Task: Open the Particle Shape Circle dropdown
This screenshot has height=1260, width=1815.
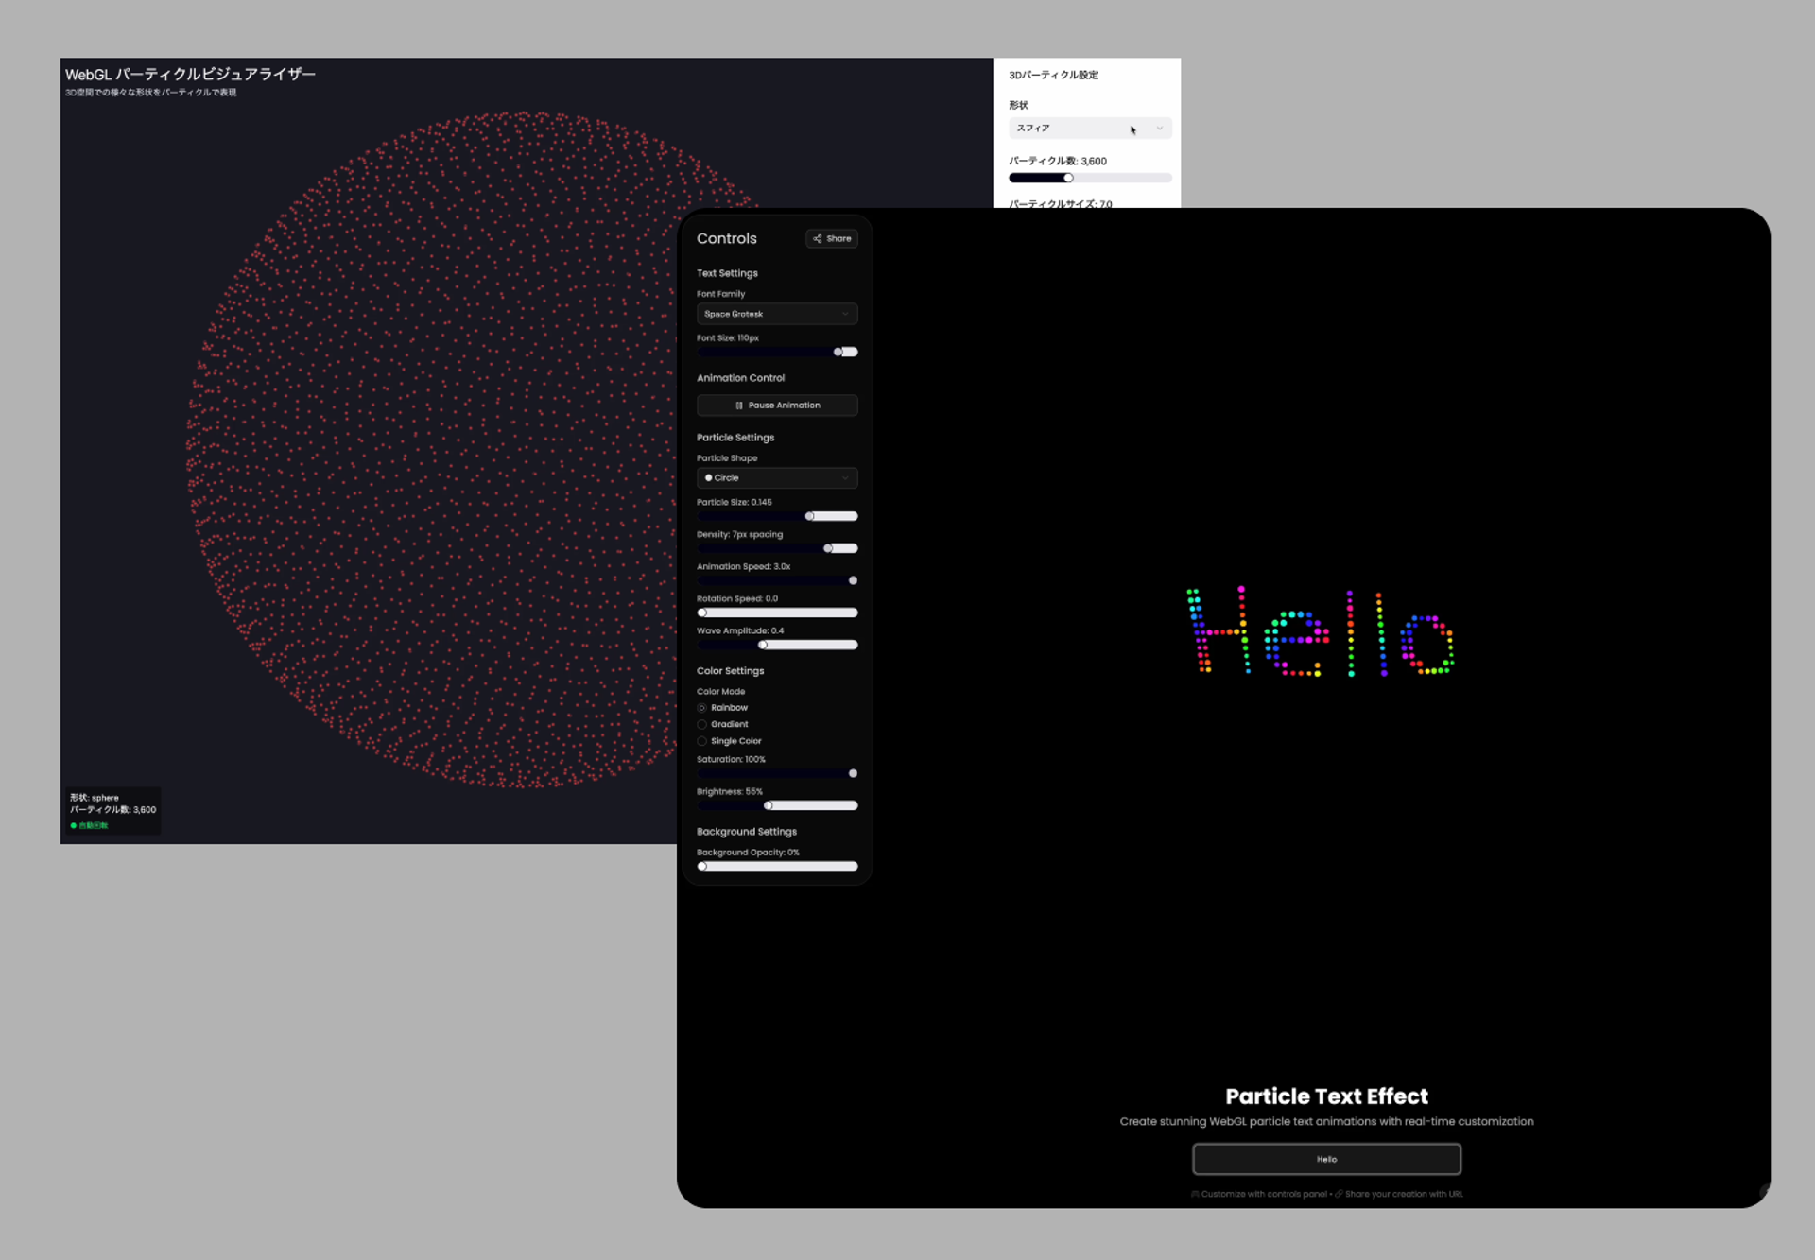Action: 776,478
